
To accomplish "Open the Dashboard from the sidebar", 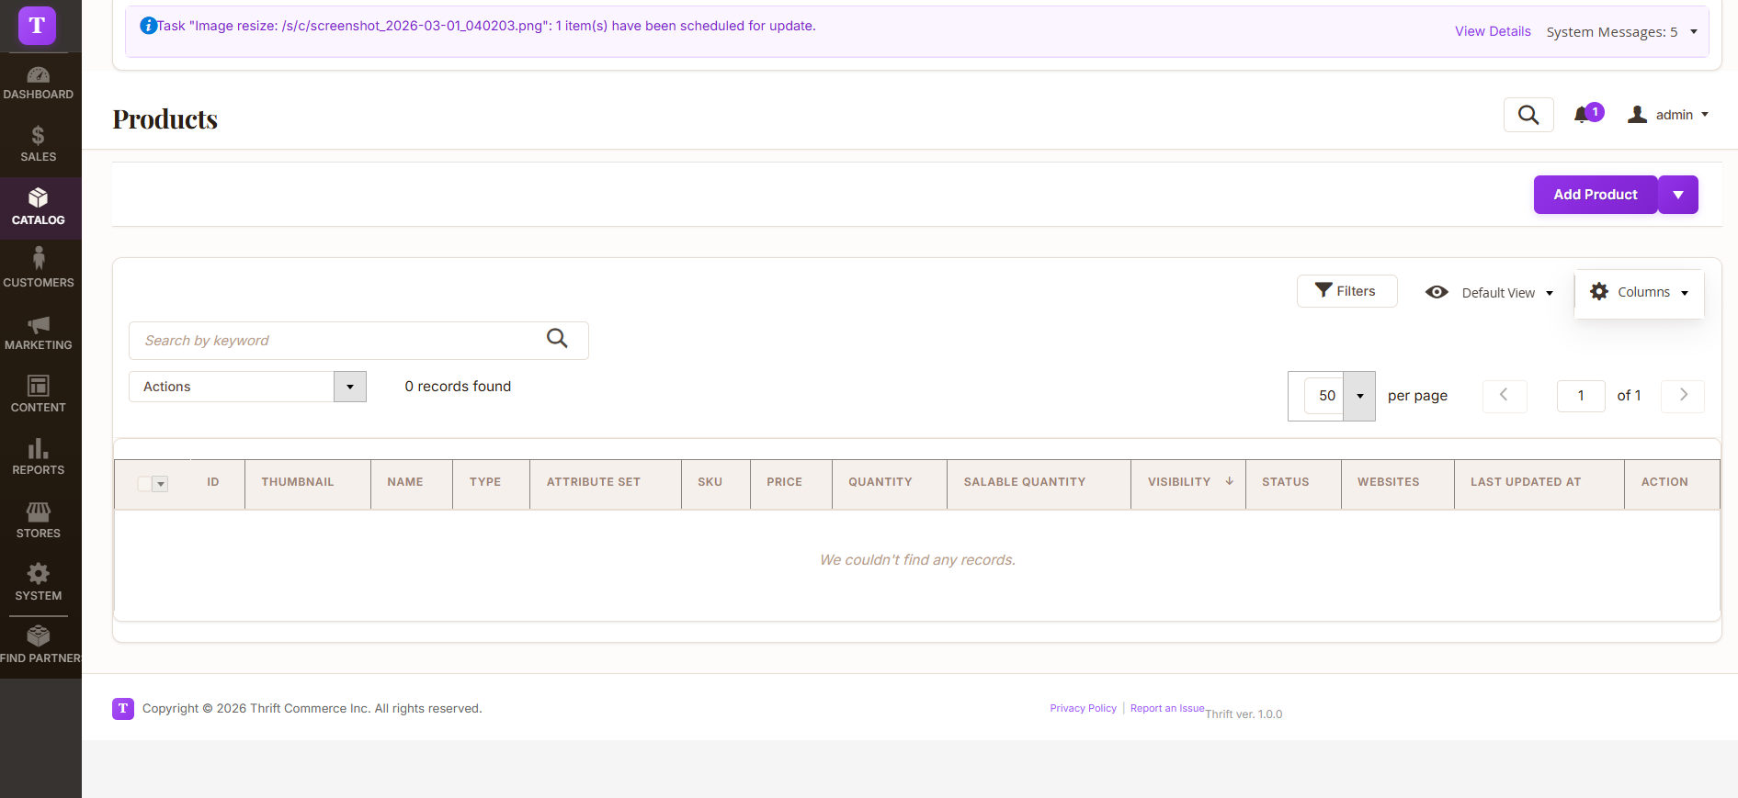I will click(x=39, y=83).
